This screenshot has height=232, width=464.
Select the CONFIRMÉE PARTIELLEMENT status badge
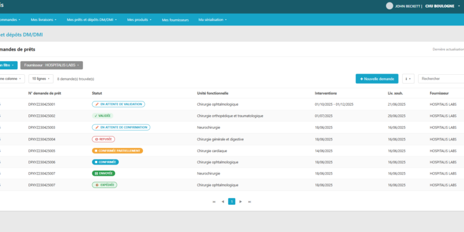click(118, 150)
